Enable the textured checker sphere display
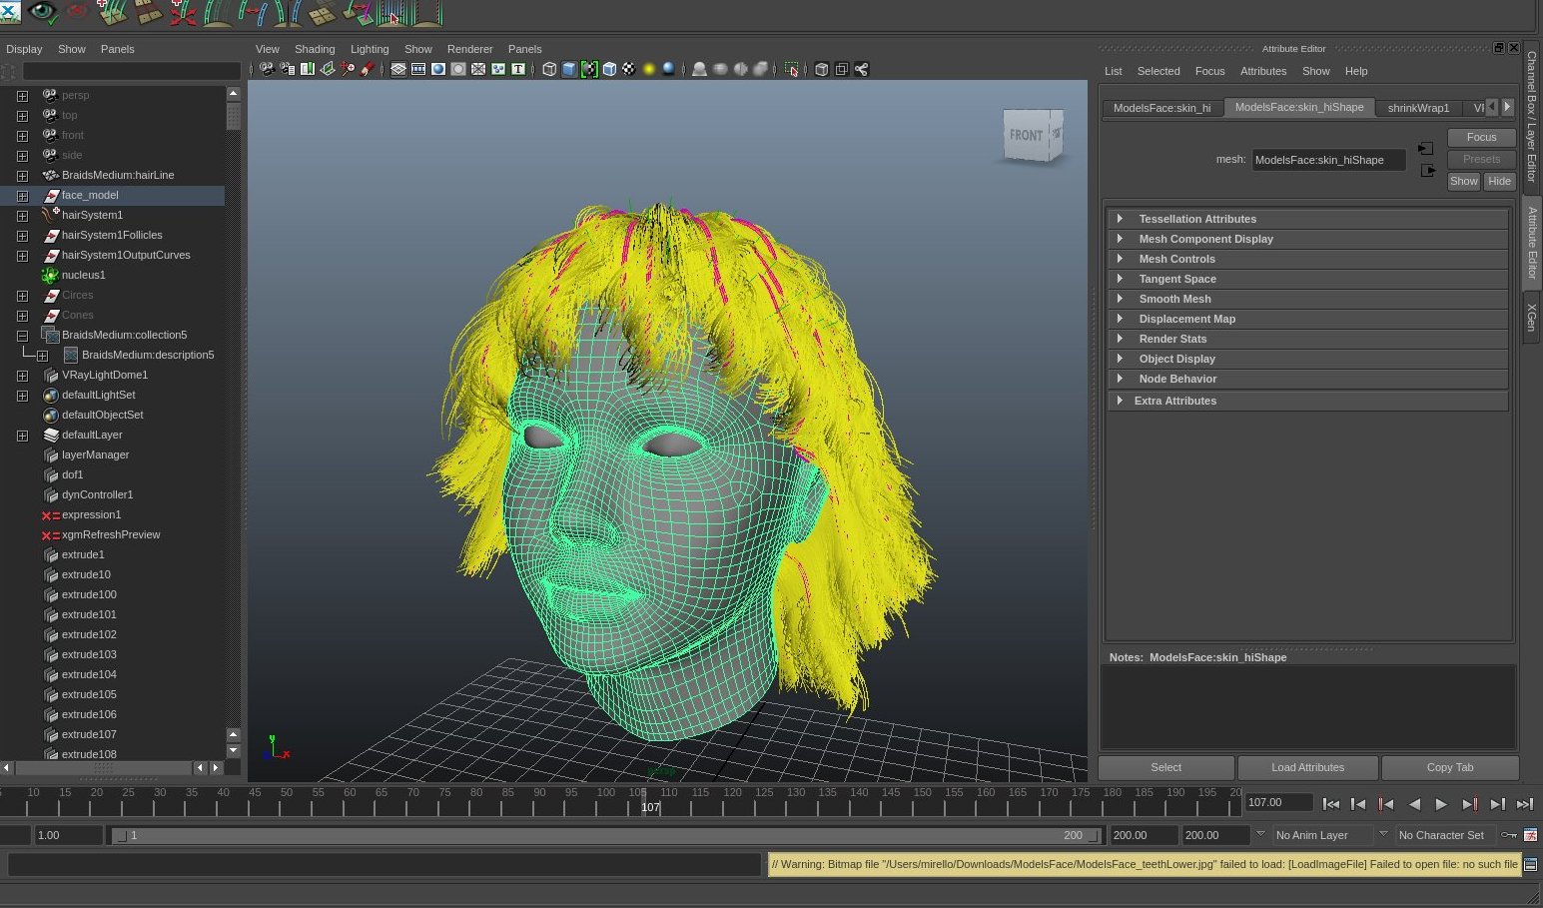 (x=629, y=69)
